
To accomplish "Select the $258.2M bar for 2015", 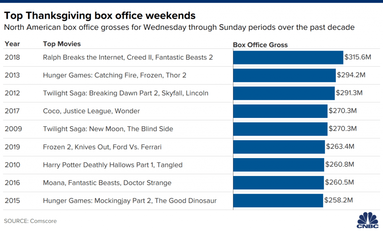I will click(278, 200).
